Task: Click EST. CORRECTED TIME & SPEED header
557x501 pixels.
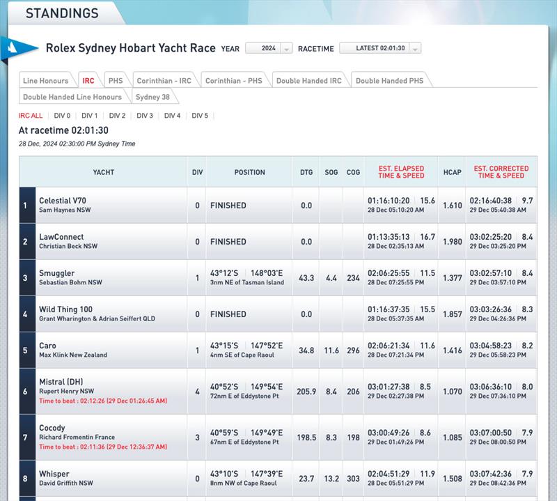Action: click(501, 172)
